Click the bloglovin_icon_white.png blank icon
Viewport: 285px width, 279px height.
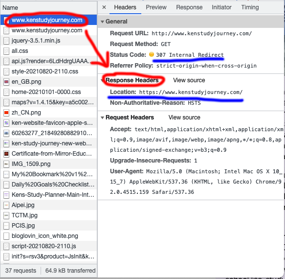point(6,236)
